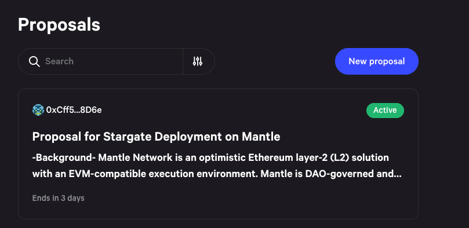The image size is (469, 228).
Task: Click the Proposals page heading
Action: pos(59,24)
